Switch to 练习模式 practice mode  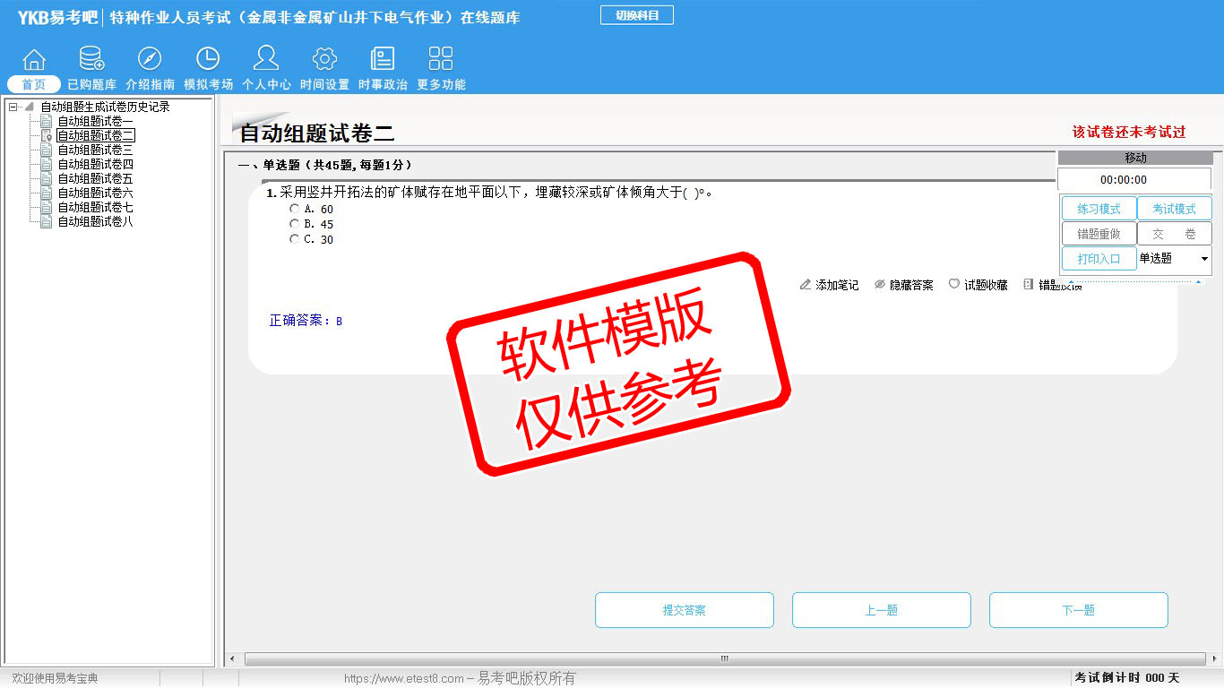pyautogui.click(x=1099, y=209)
